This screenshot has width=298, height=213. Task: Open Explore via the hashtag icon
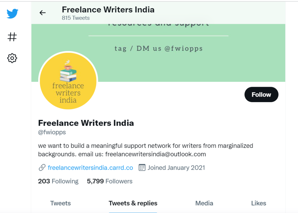point(12,37)
